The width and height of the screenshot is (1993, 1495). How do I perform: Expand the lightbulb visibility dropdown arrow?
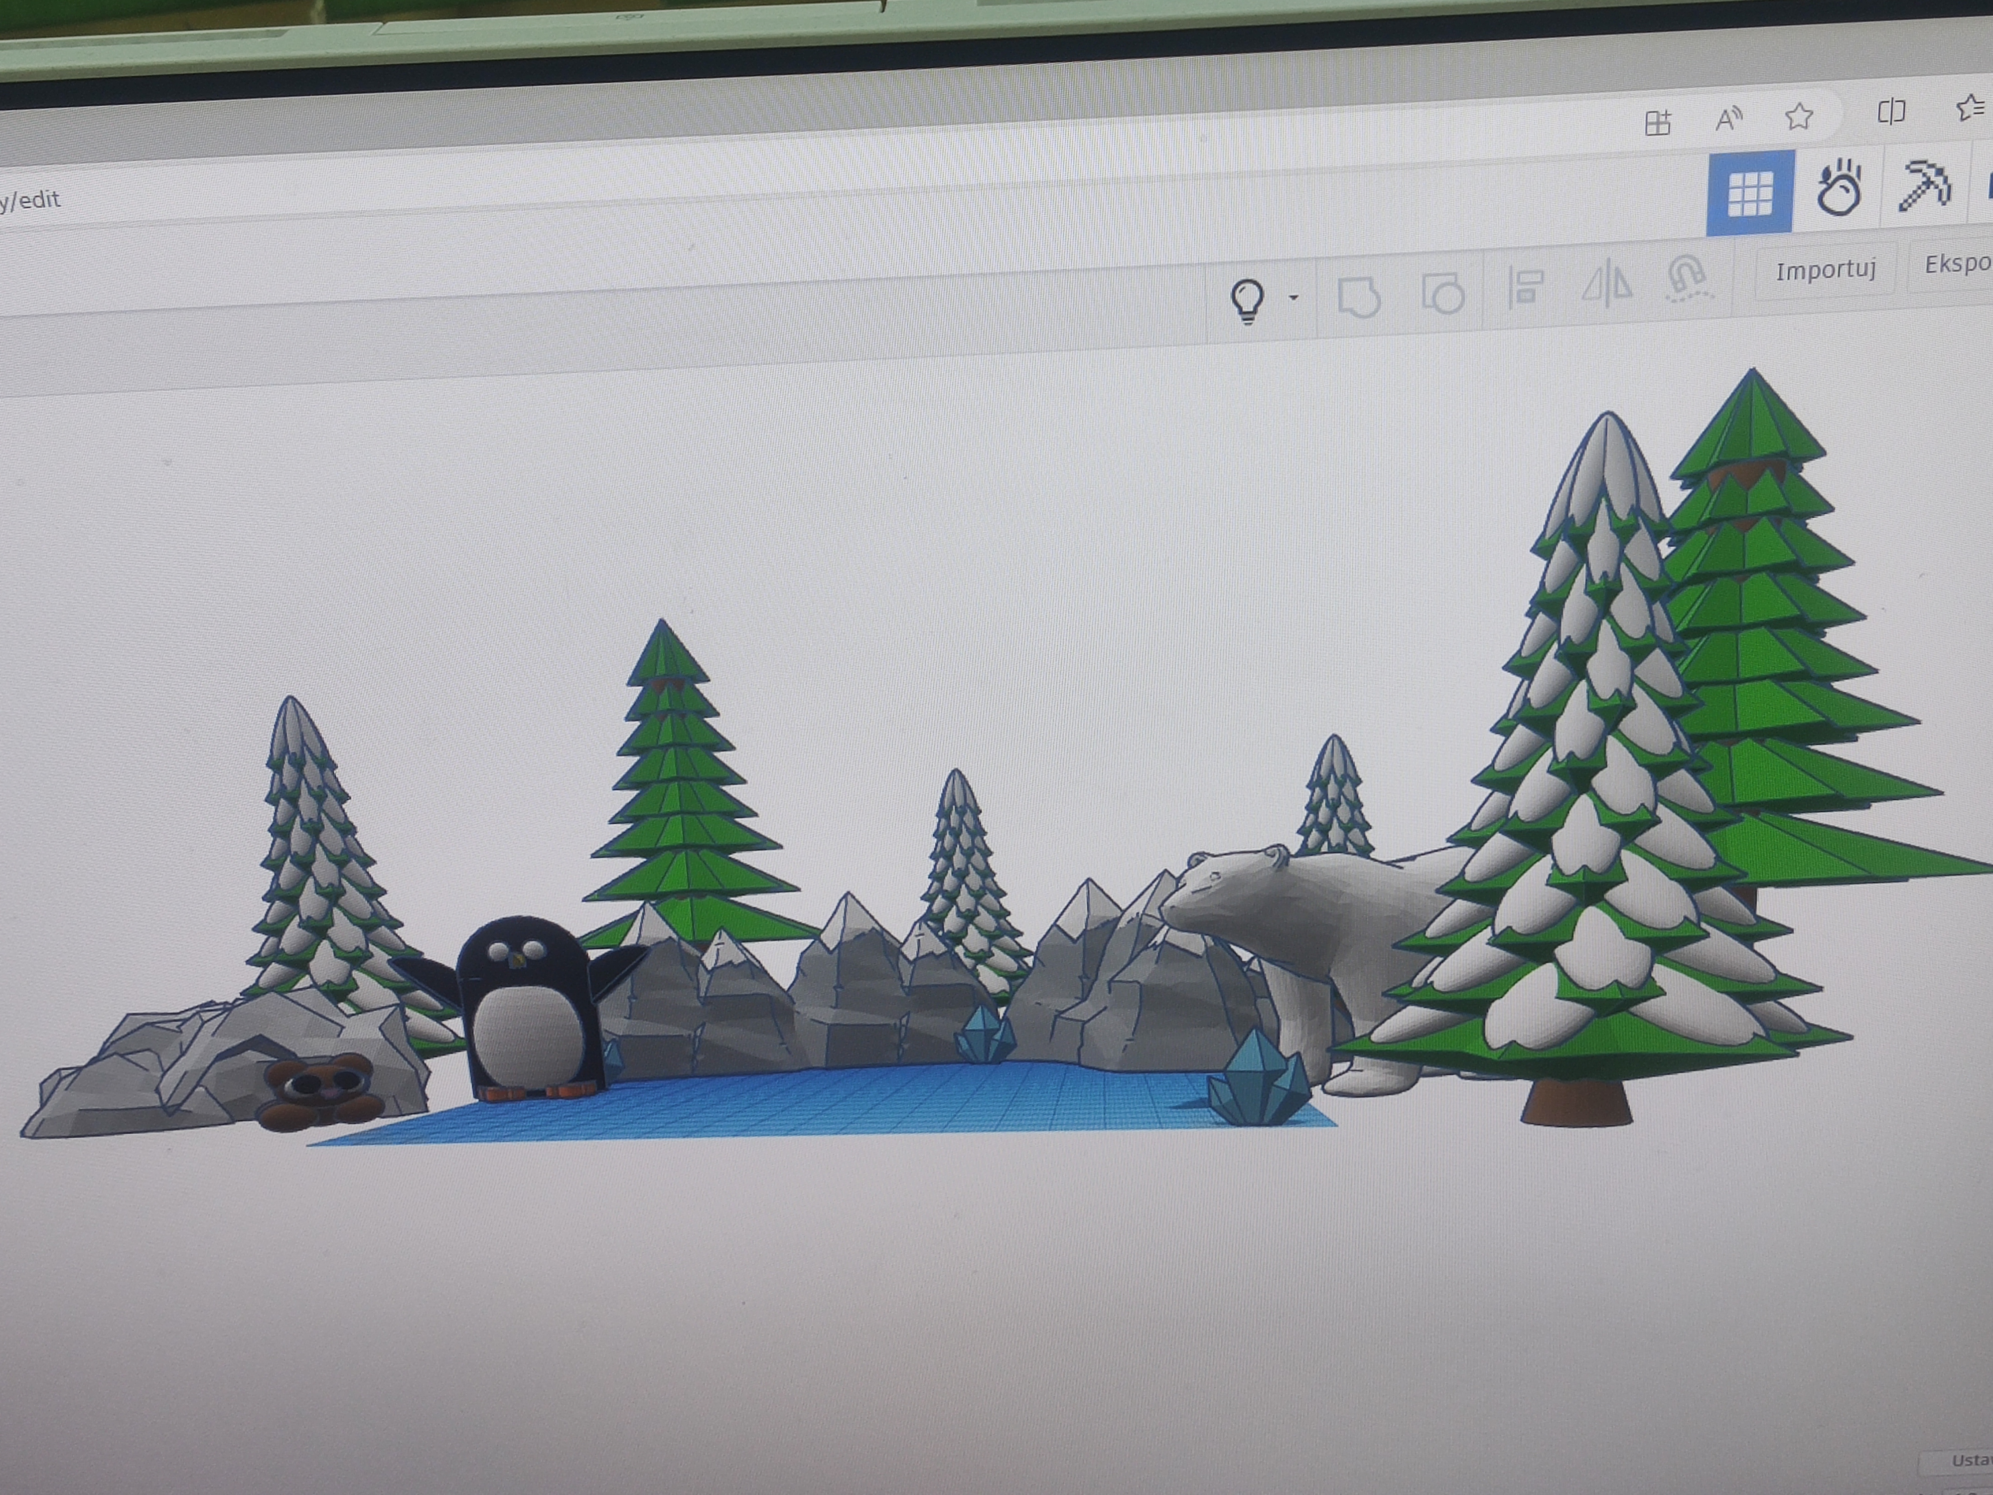click(1294, 298)
